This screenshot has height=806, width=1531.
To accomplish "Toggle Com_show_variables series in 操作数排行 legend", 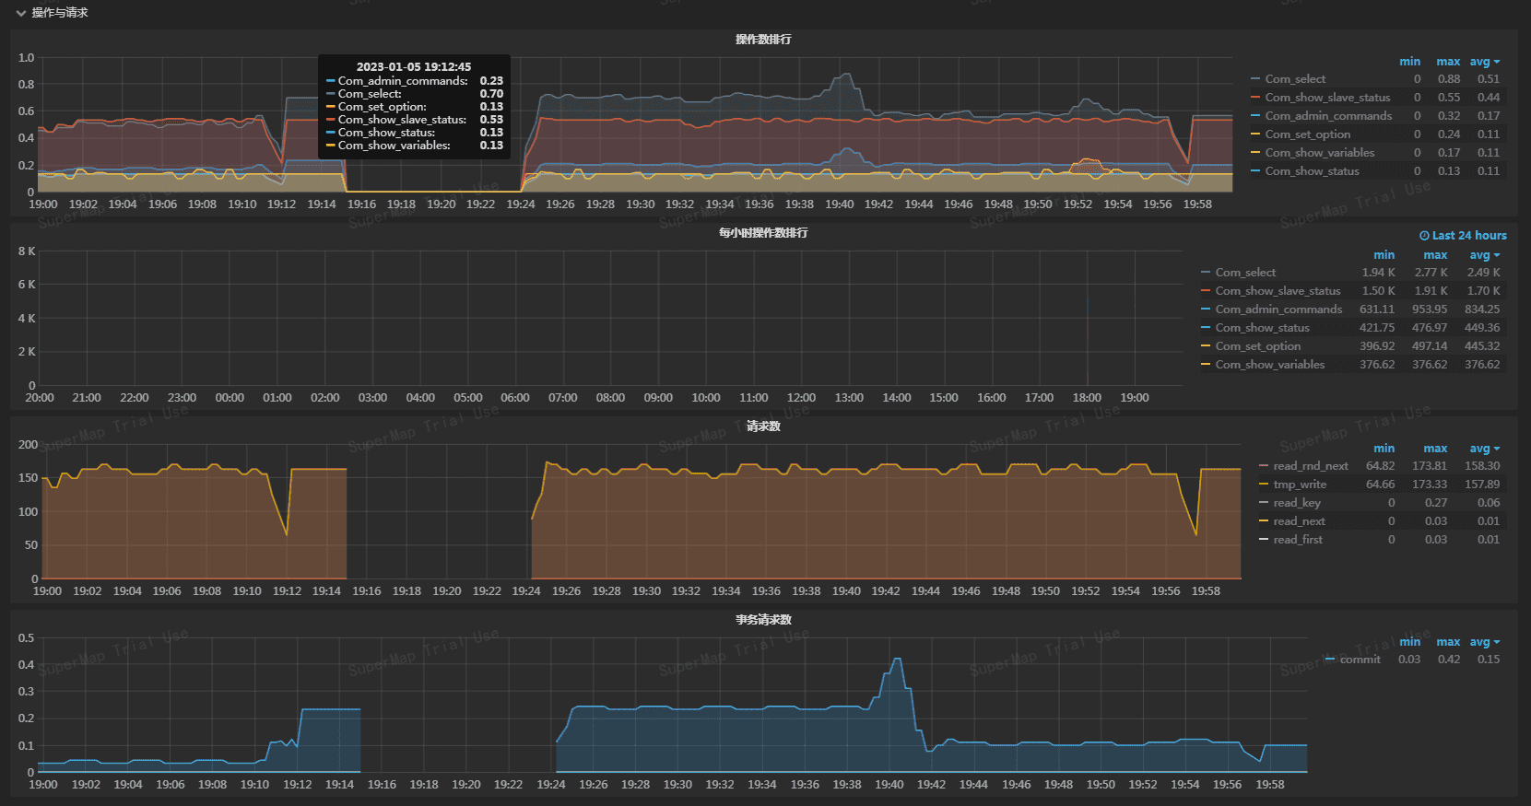I will point(1319,153).
